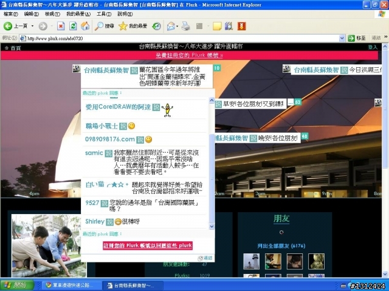Open 台南縣長蘇煥智 name link in expanded plurk
The image size is (389, 291).
106,70
